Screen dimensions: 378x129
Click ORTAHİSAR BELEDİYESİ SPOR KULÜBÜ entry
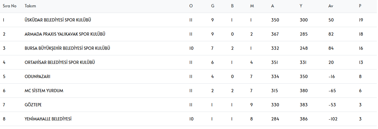[x=60, y=62]
